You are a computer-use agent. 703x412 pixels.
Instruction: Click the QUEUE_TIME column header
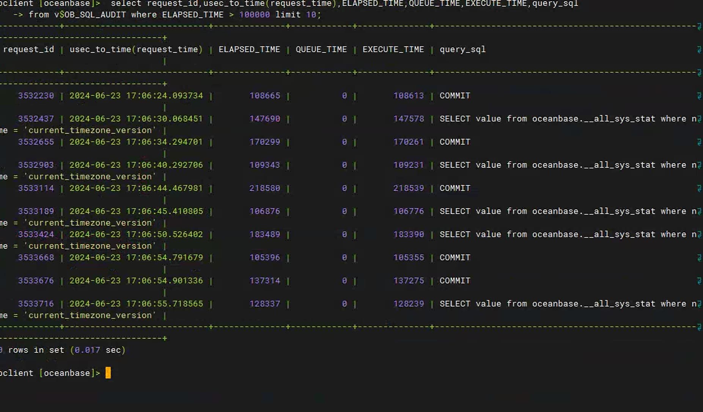click(321, 49)
